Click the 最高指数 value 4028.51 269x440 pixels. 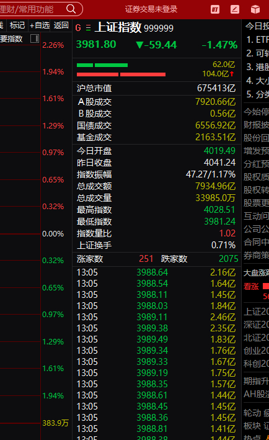point(219,210)
